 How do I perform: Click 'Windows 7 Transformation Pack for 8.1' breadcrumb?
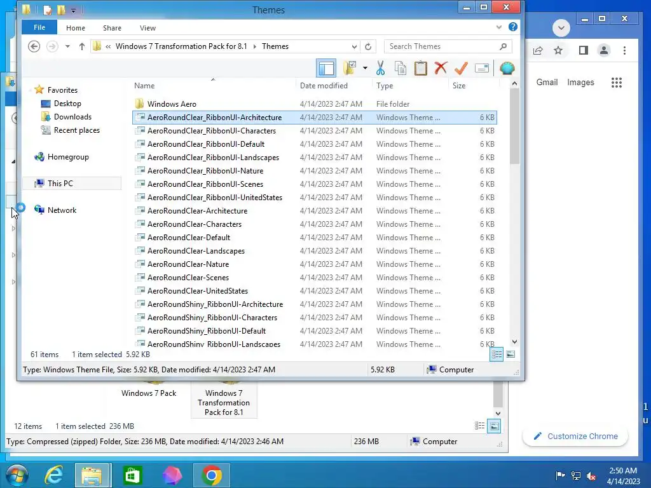(181, 46)
